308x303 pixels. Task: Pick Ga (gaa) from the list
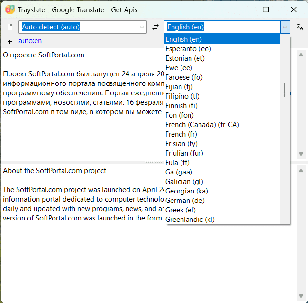(222, 172)
